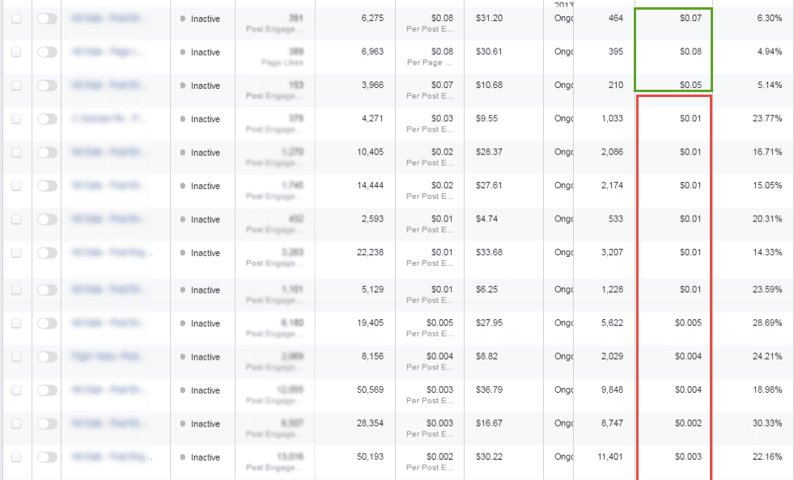Click the Inactive status dot in the $9.55 row
Viewport: 794px width, 480px height.
click(183, 120)
